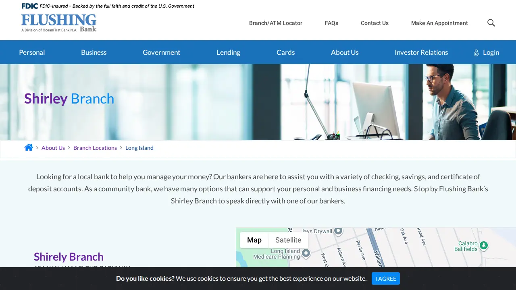Viewport: 516px width, 290px height.
Task: Switch the map to Map view
Action: (x=254, y=240)
